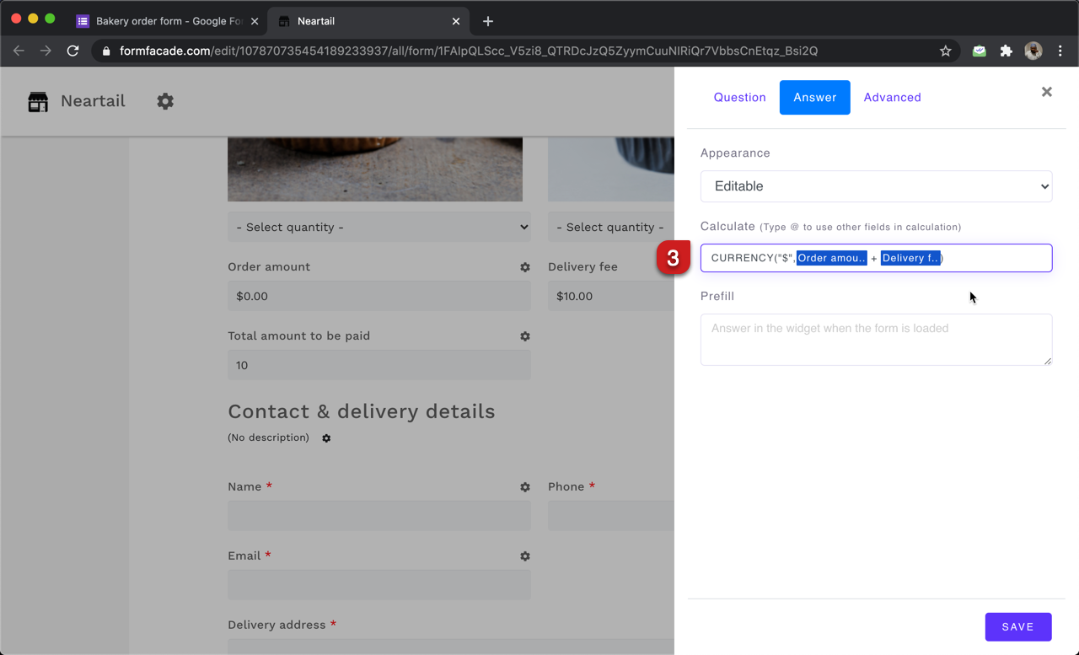This screenshot has width=1079, height=655.
Task: Open the Select quantity dropdown under Delivery fee
Action: [x=610, y=227]
